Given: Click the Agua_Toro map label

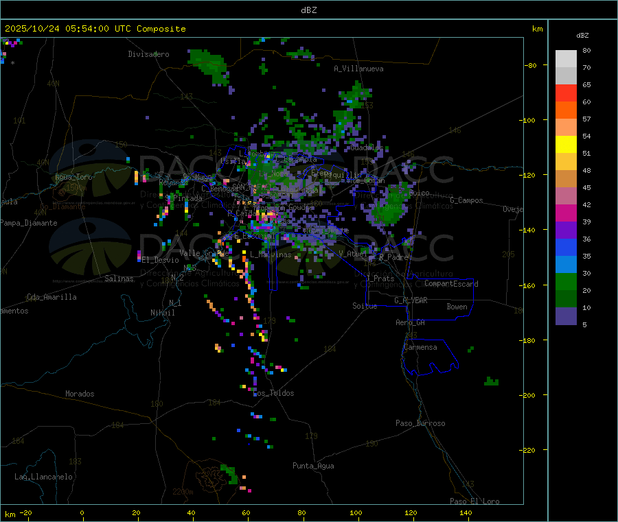Looking at the screenshot, I should (x=73, y=177).
